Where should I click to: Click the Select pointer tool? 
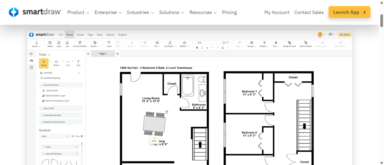44,63
